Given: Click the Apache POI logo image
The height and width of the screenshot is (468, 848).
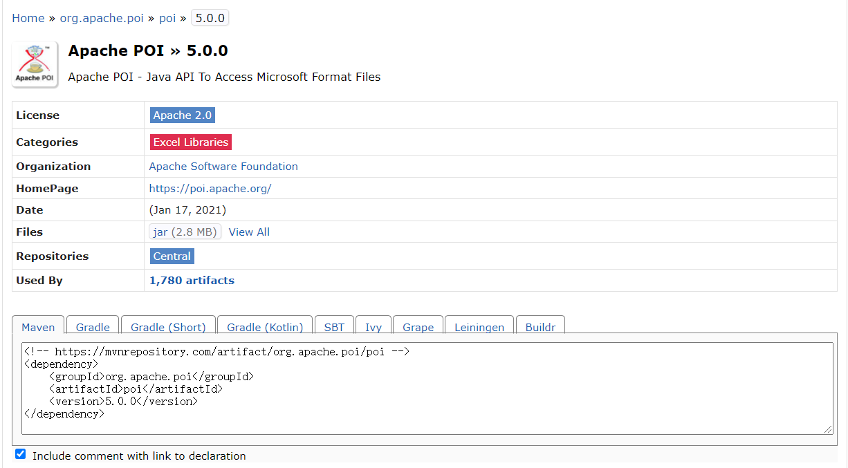Looking at the screenshot, I should pos(35,64).
